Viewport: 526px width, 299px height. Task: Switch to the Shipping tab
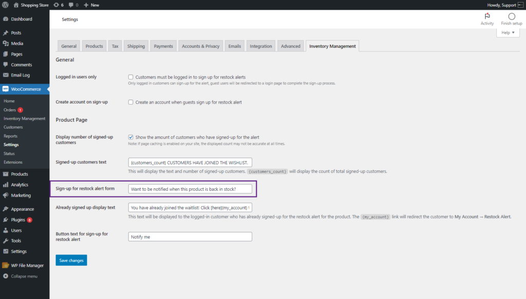136,46
